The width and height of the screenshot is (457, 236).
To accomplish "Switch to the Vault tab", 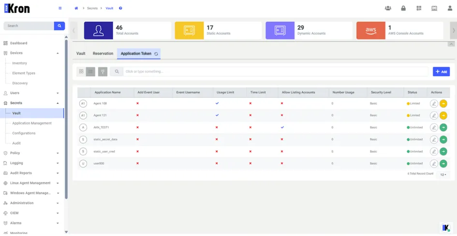I will 81,54.
